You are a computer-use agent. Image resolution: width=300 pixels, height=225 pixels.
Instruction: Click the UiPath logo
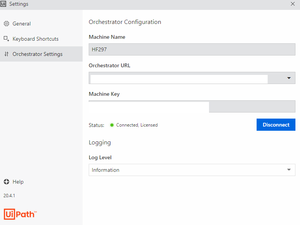[20, 214]
